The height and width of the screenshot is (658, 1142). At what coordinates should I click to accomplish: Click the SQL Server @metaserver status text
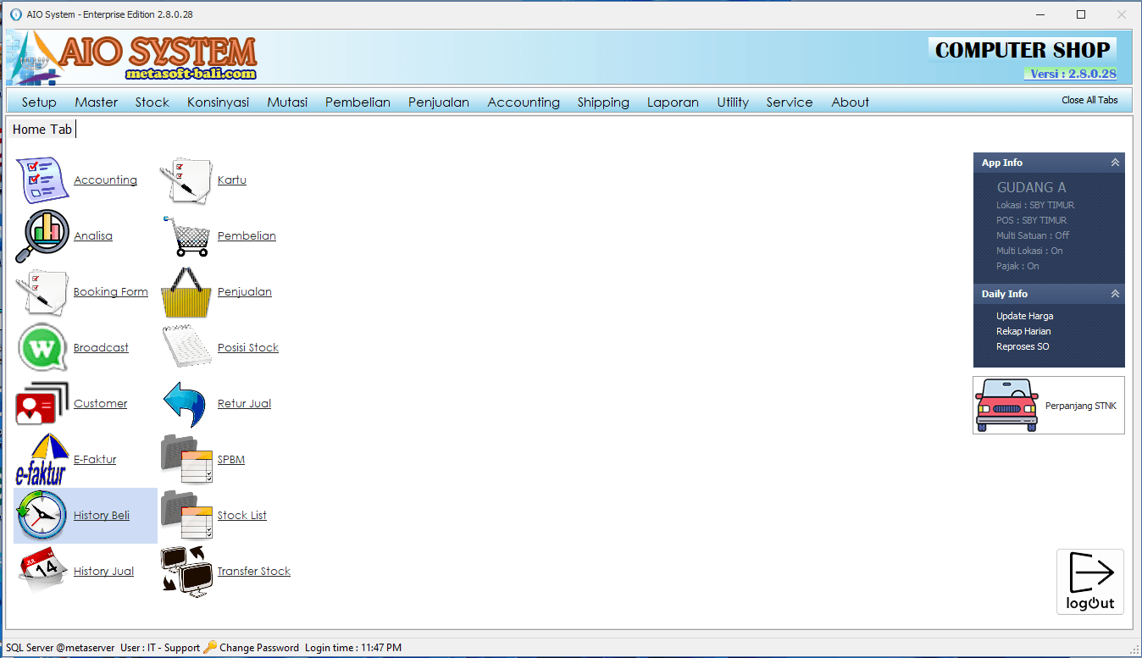pos(60,648)
